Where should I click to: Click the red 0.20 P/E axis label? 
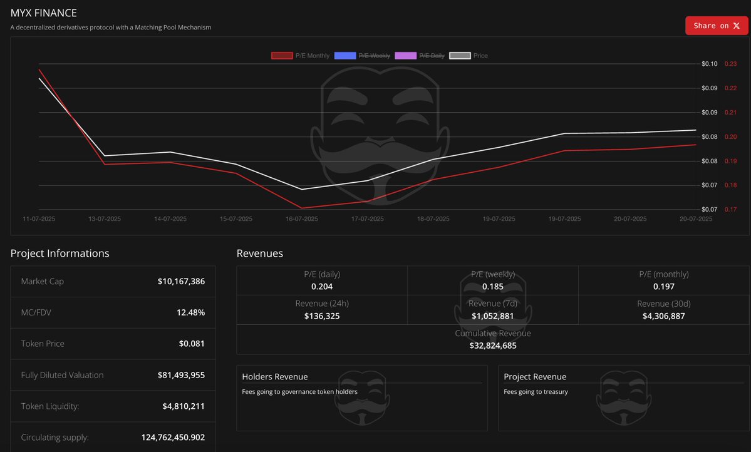pyautogui.click(x=730, y=137)
